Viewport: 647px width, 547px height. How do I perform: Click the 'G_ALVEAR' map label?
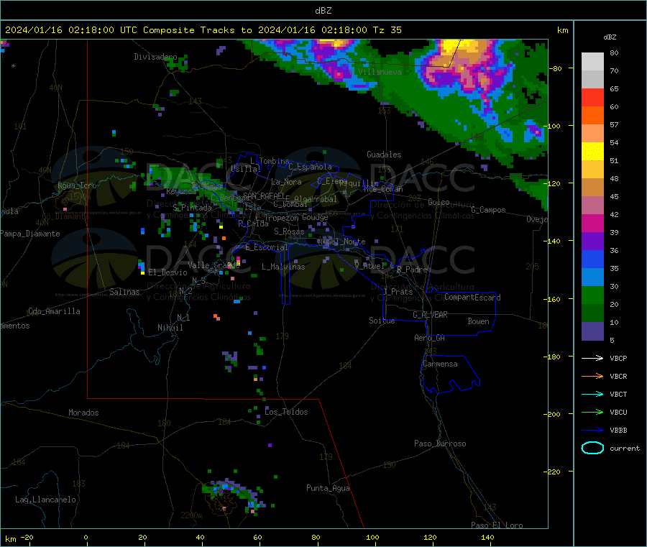(430, 315)
